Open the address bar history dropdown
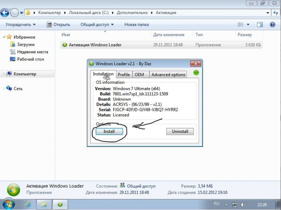This screenshot has width=281, height=210. point(268,13)
